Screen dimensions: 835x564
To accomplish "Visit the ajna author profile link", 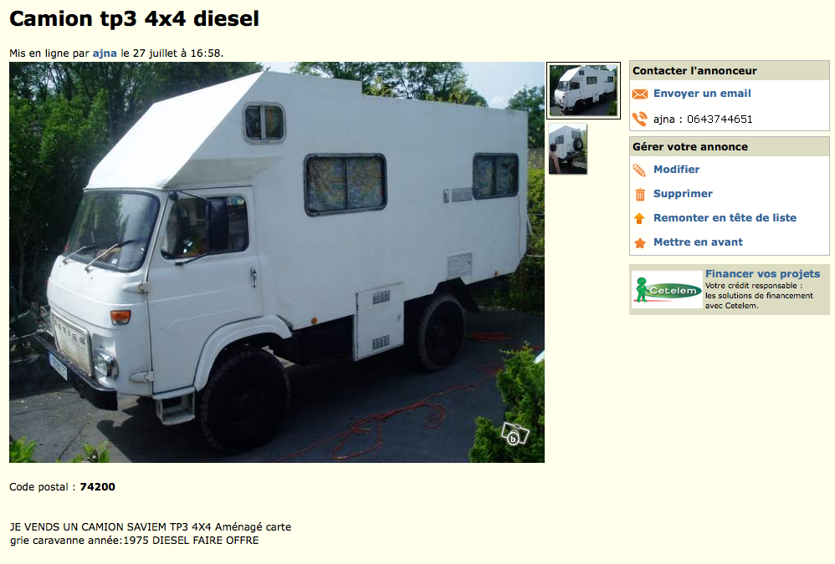I will [105, 53].
